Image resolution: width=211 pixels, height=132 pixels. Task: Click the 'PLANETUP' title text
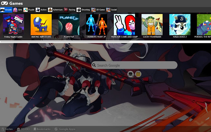click(x=69, y=37)
